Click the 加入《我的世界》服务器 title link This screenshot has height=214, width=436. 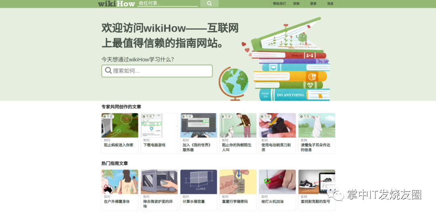tap(197, 147)
